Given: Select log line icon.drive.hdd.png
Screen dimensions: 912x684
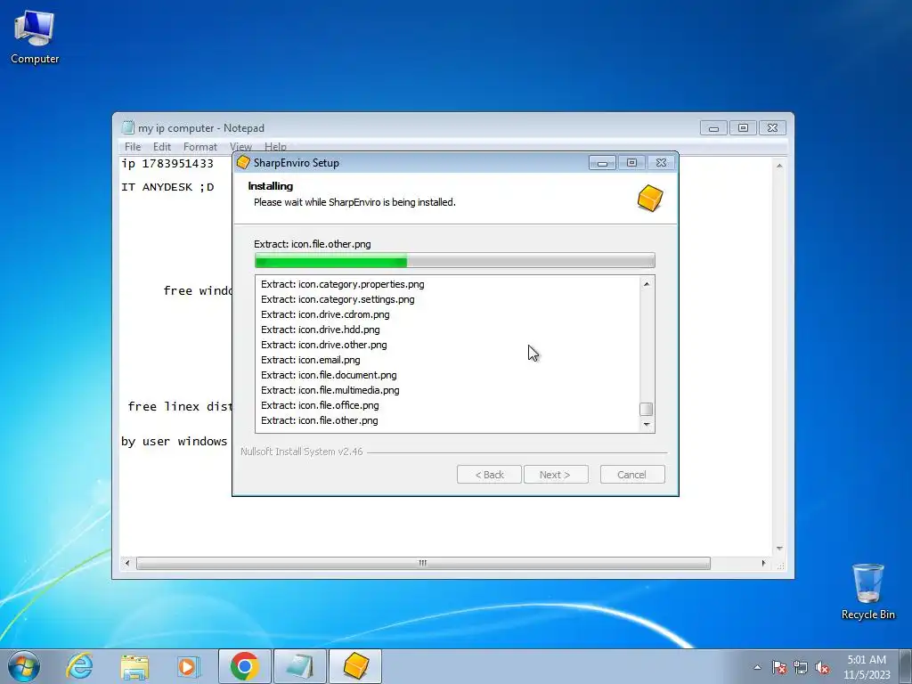Looking at the screenshot, I should pos(320,330).
